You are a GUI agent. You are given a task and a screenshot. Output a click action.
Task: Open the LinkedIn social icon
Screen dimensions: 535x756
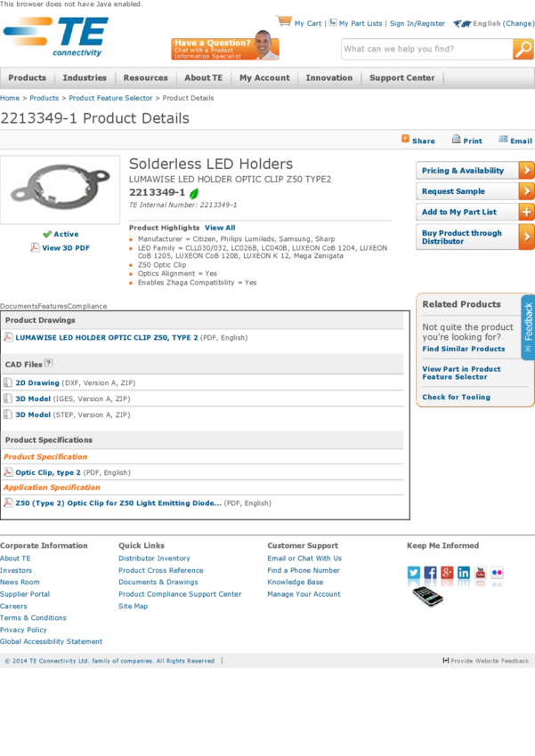pos(464,572)
